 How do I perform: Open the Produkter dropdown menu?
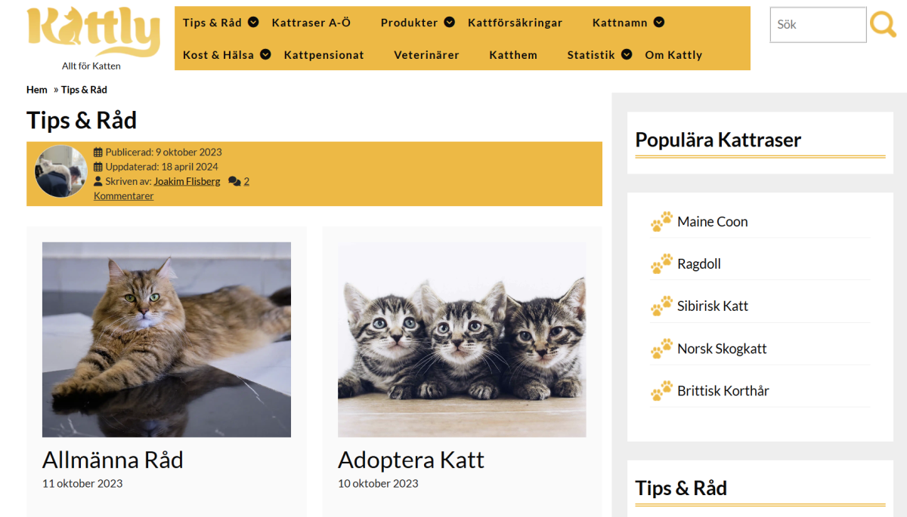click(x=449, y=23)
